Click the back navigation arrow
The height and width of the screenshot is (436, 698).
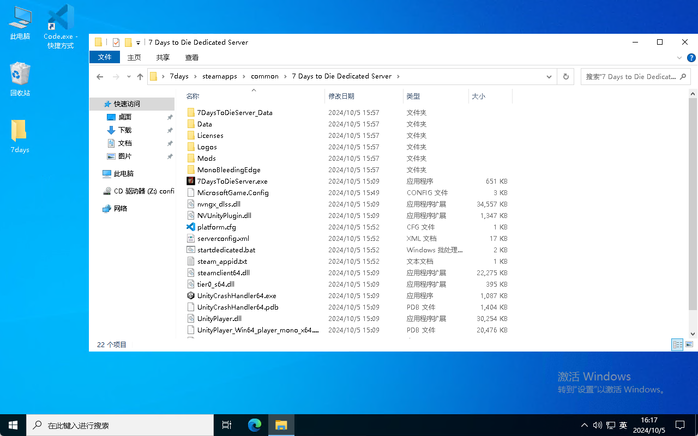coord(100,76)
